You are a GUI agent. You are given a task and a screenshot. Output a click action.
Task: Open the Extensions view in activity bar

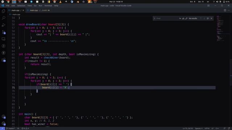[x=3, y=60]
